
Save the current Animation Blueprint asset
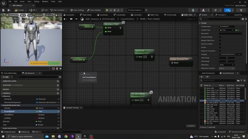[x=3, y=10]
